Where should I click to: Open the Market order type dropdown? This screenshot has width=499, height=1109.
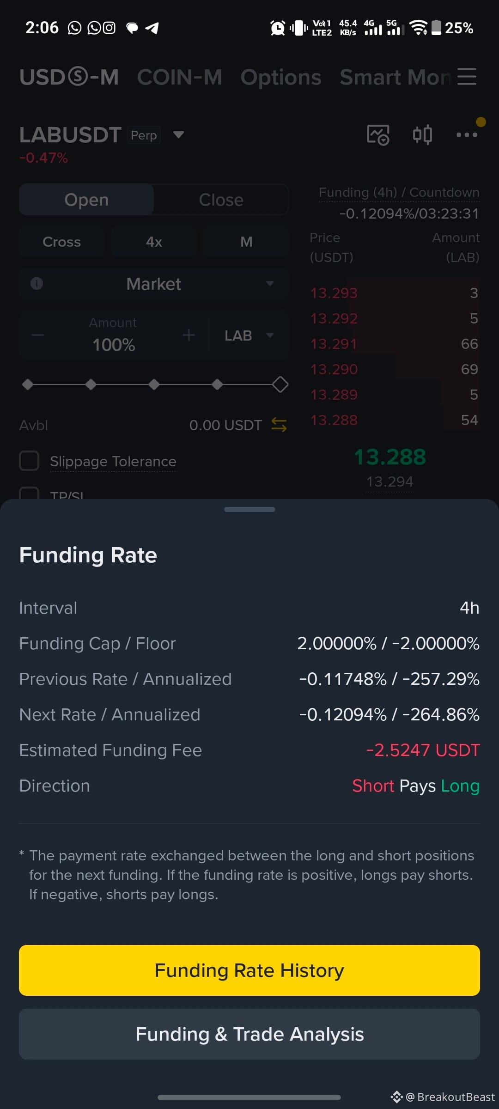tap(154, 284)
